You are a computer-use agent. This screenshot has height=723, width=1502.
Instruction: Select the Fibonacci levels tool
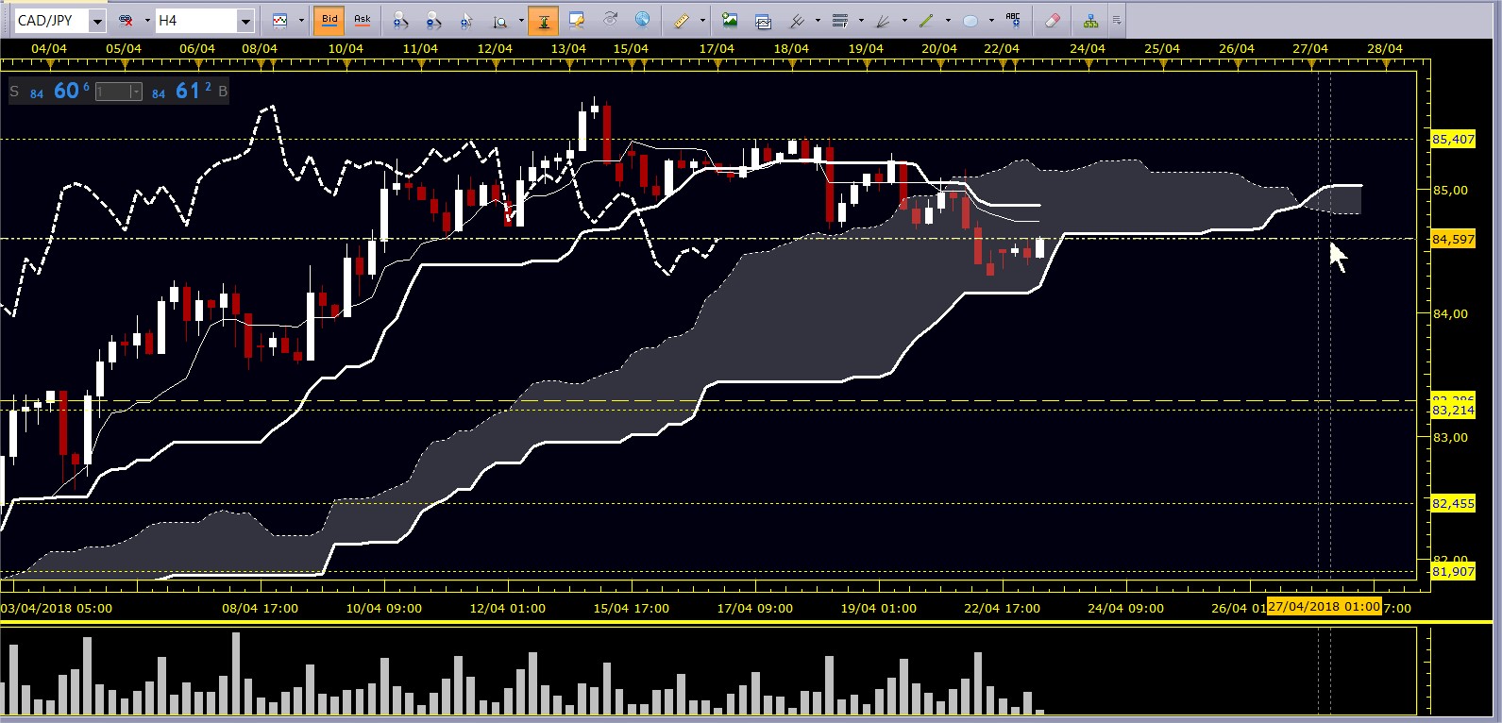[x=840, y=20]
